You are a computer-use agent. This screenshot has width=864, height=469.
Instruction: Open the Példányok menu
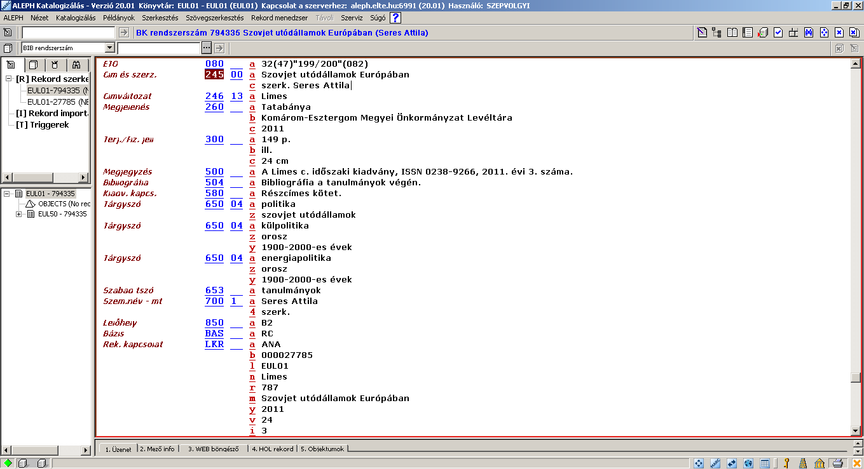(119, 18)
